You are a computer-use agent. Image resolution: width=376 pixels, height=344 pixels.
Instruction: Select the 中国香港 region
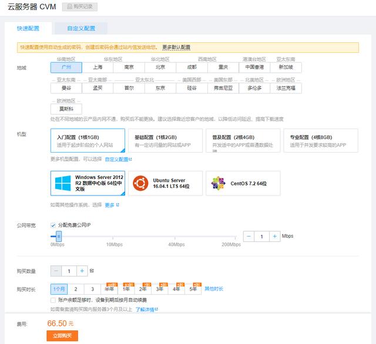(x=254, y=68)
